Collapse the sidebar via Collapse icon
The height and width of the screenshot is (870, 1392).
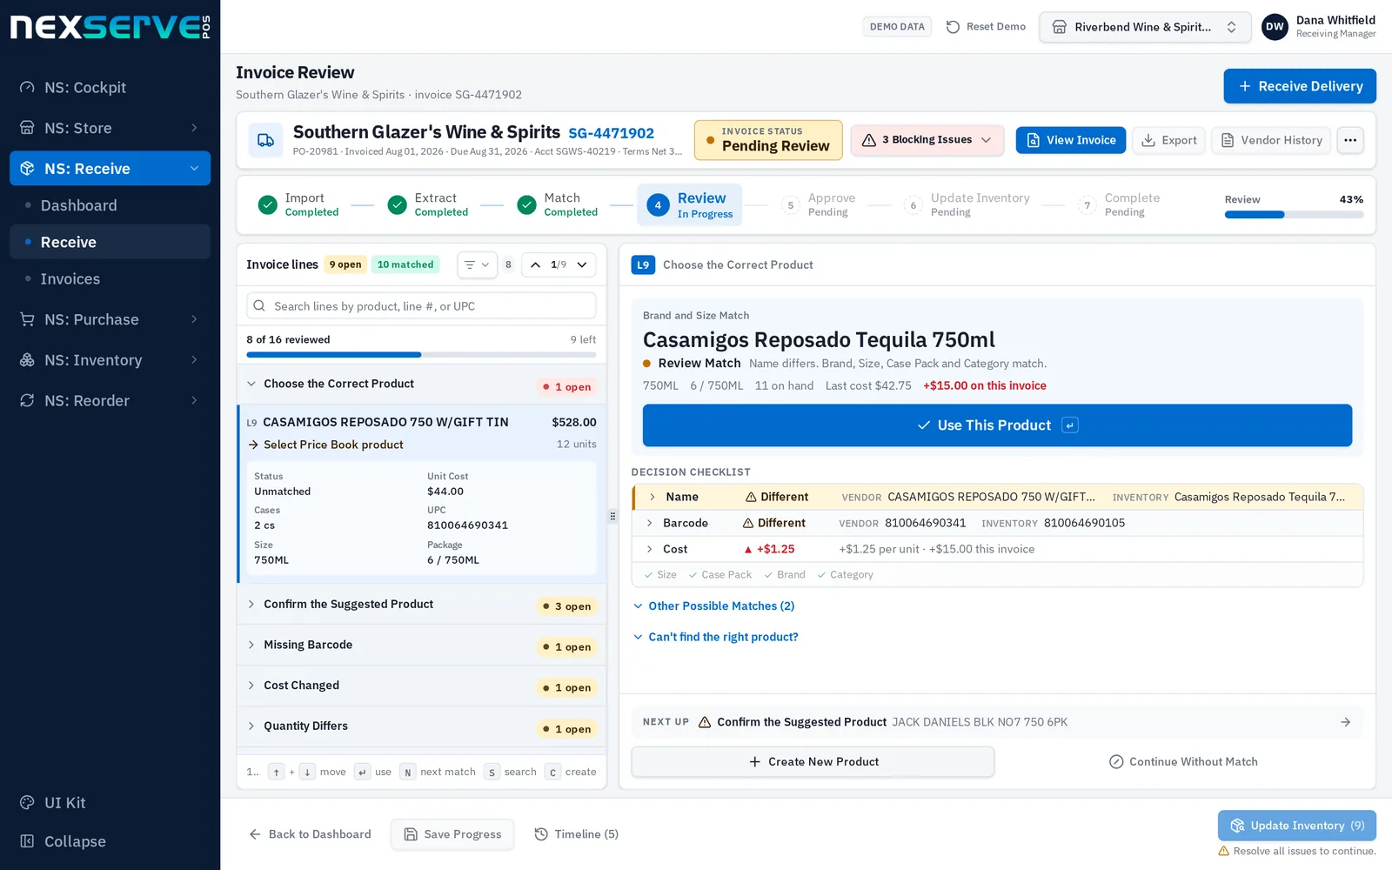tap(27, 840)
